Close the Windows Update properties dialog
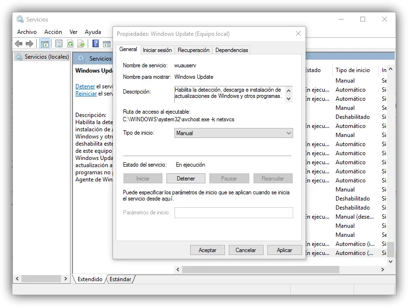This screenshot has width=408, height=307. pyautogui.click(x=298, y=33)
